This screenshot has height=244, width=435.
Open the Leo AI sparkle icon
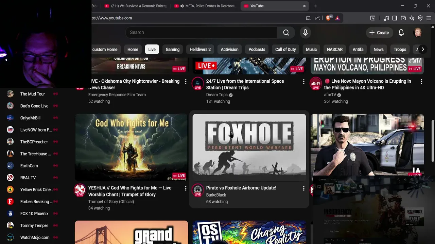412,18
